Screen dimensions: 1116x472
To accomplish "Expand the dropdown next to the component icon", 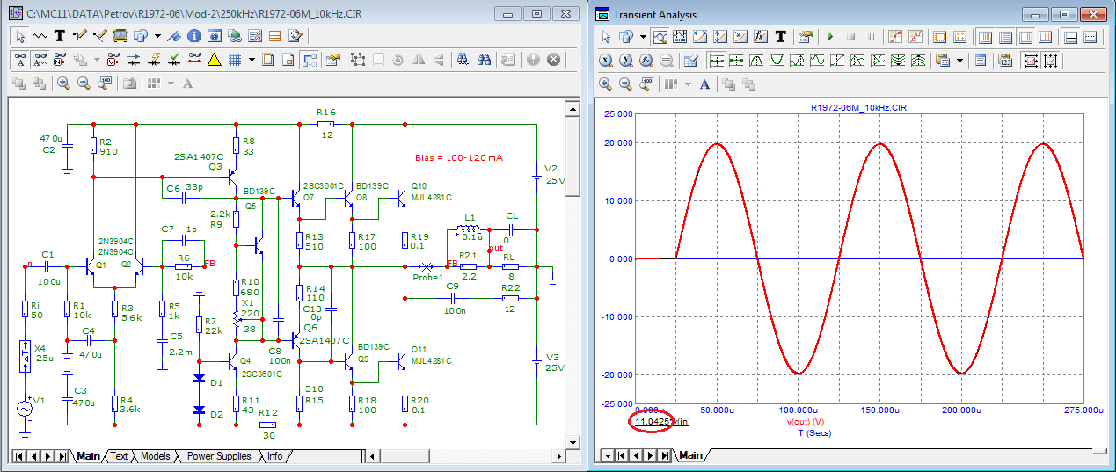I will [x=157, y=36].
